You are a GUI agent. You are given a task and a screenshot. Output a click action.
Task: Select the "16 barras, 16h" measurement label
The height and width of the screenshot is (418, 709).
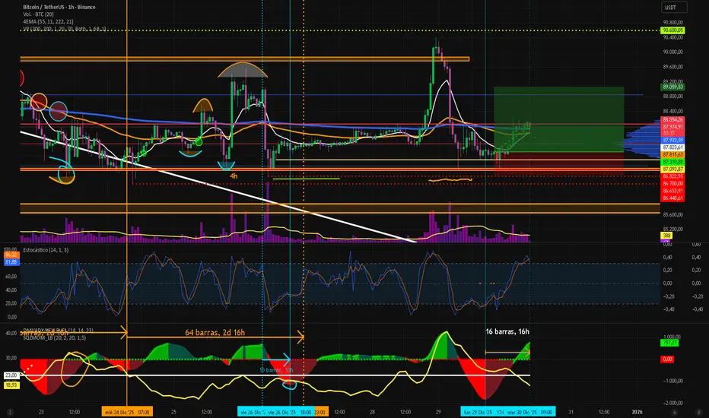coord(510,332)
